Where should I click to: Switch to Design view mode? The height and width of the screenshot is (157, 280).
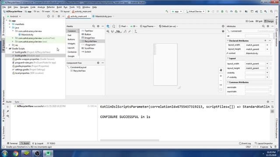(x=269, y=21)
